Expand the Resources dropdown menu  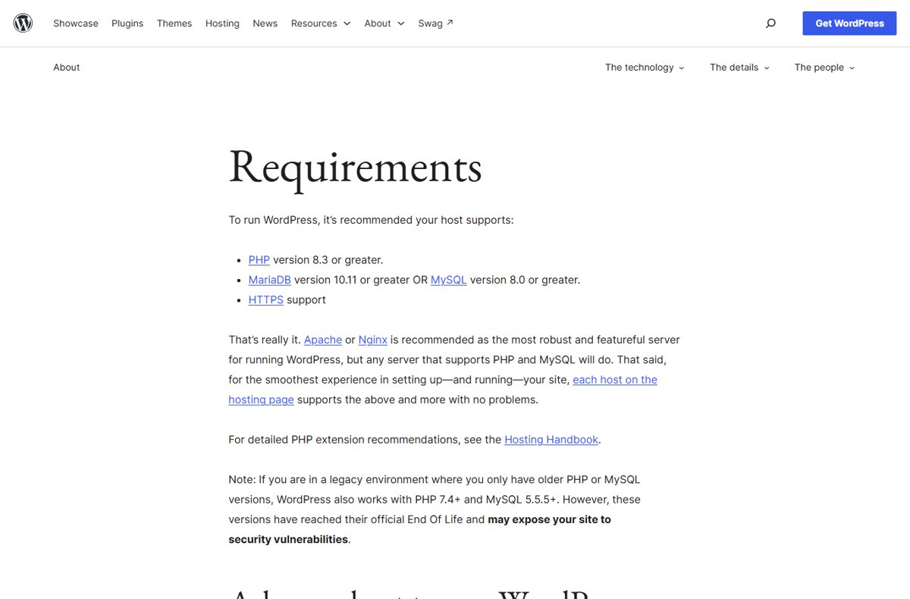[x=321, y=24]
